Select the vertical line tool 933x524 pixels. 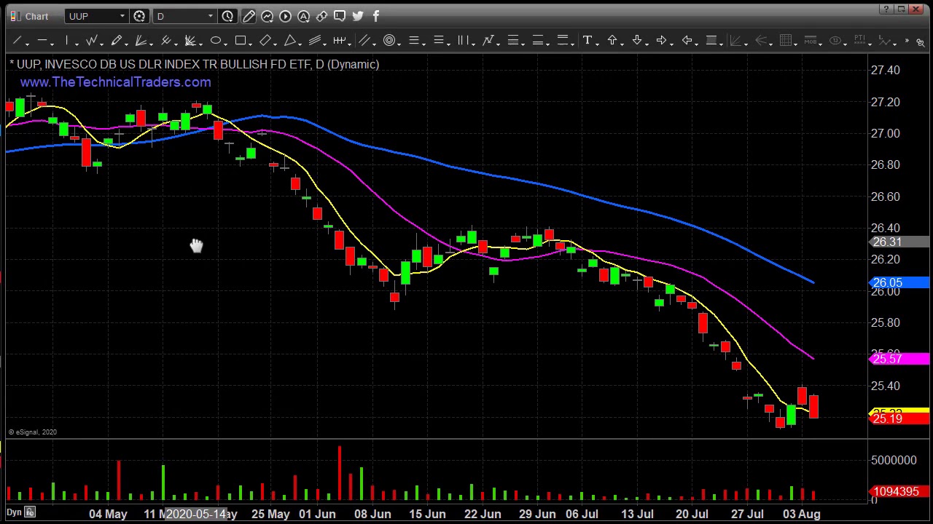pos(67,41)
